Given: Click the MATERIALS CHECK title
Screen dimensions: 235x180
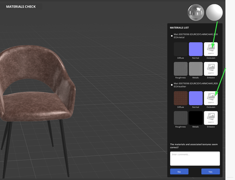Looking at the screenshot, I should coord(21,7).
